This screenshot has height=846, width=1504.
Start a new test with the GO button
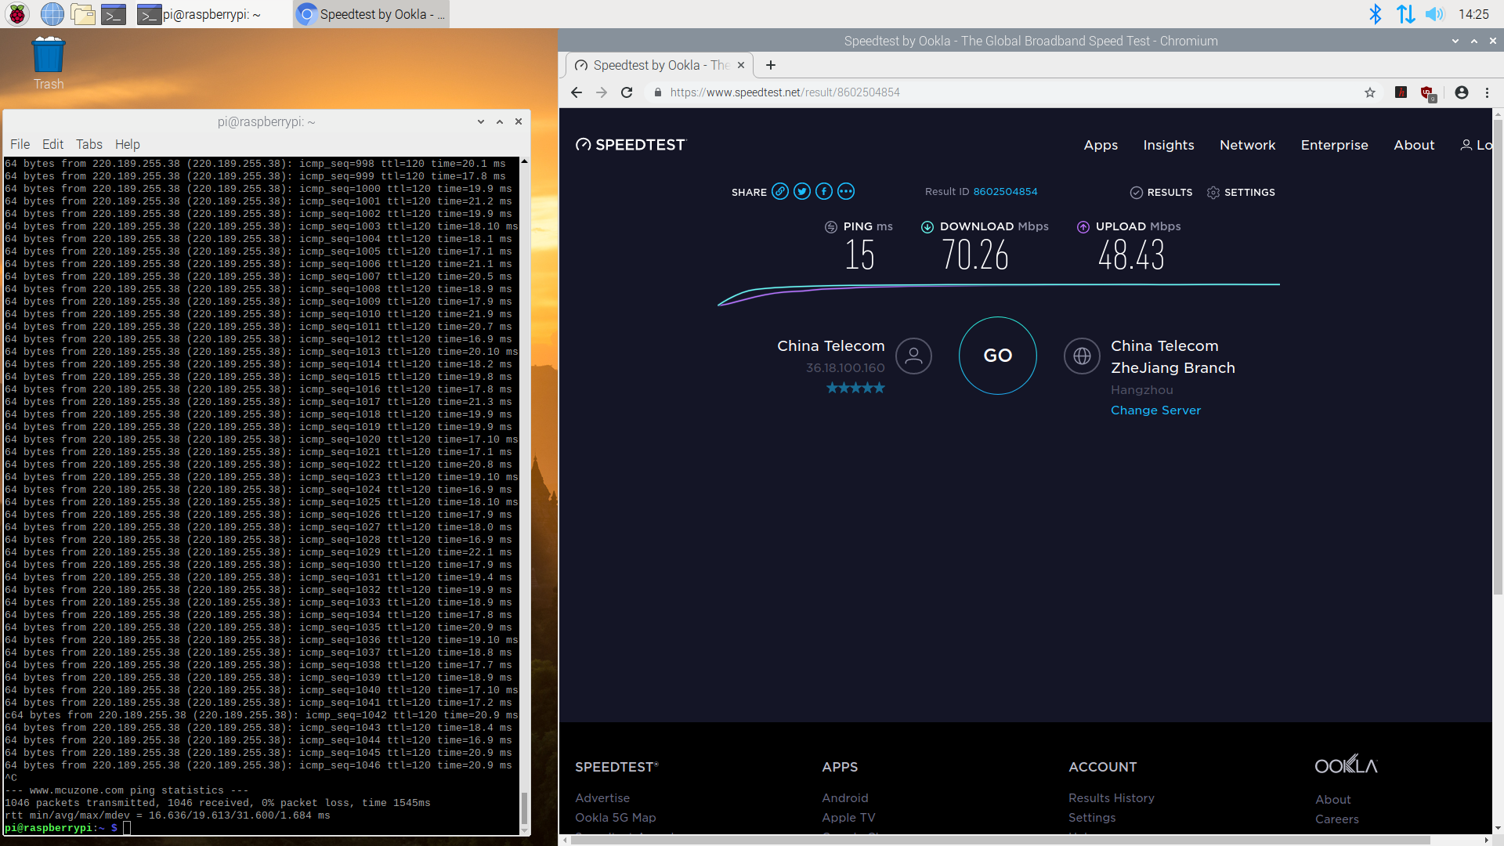[997, 356]
